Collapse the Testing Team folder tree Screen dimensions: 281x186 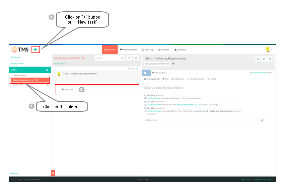[x=11, y=75]
